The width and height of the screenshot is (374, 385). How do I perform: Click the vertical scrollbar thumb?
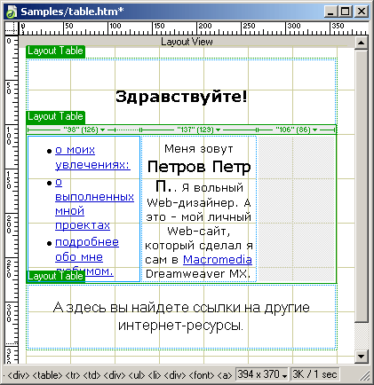[361, 186]
